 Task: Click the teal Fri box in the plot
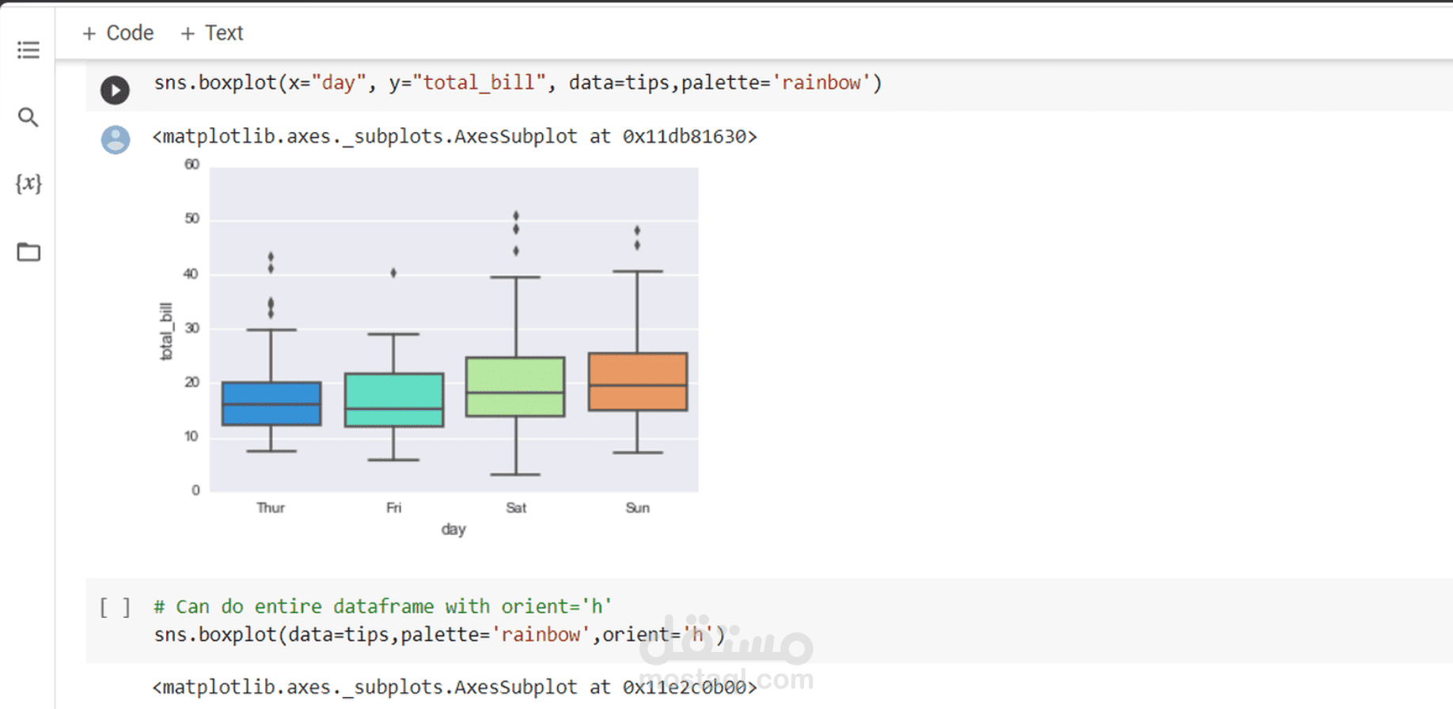coord(394,400)
